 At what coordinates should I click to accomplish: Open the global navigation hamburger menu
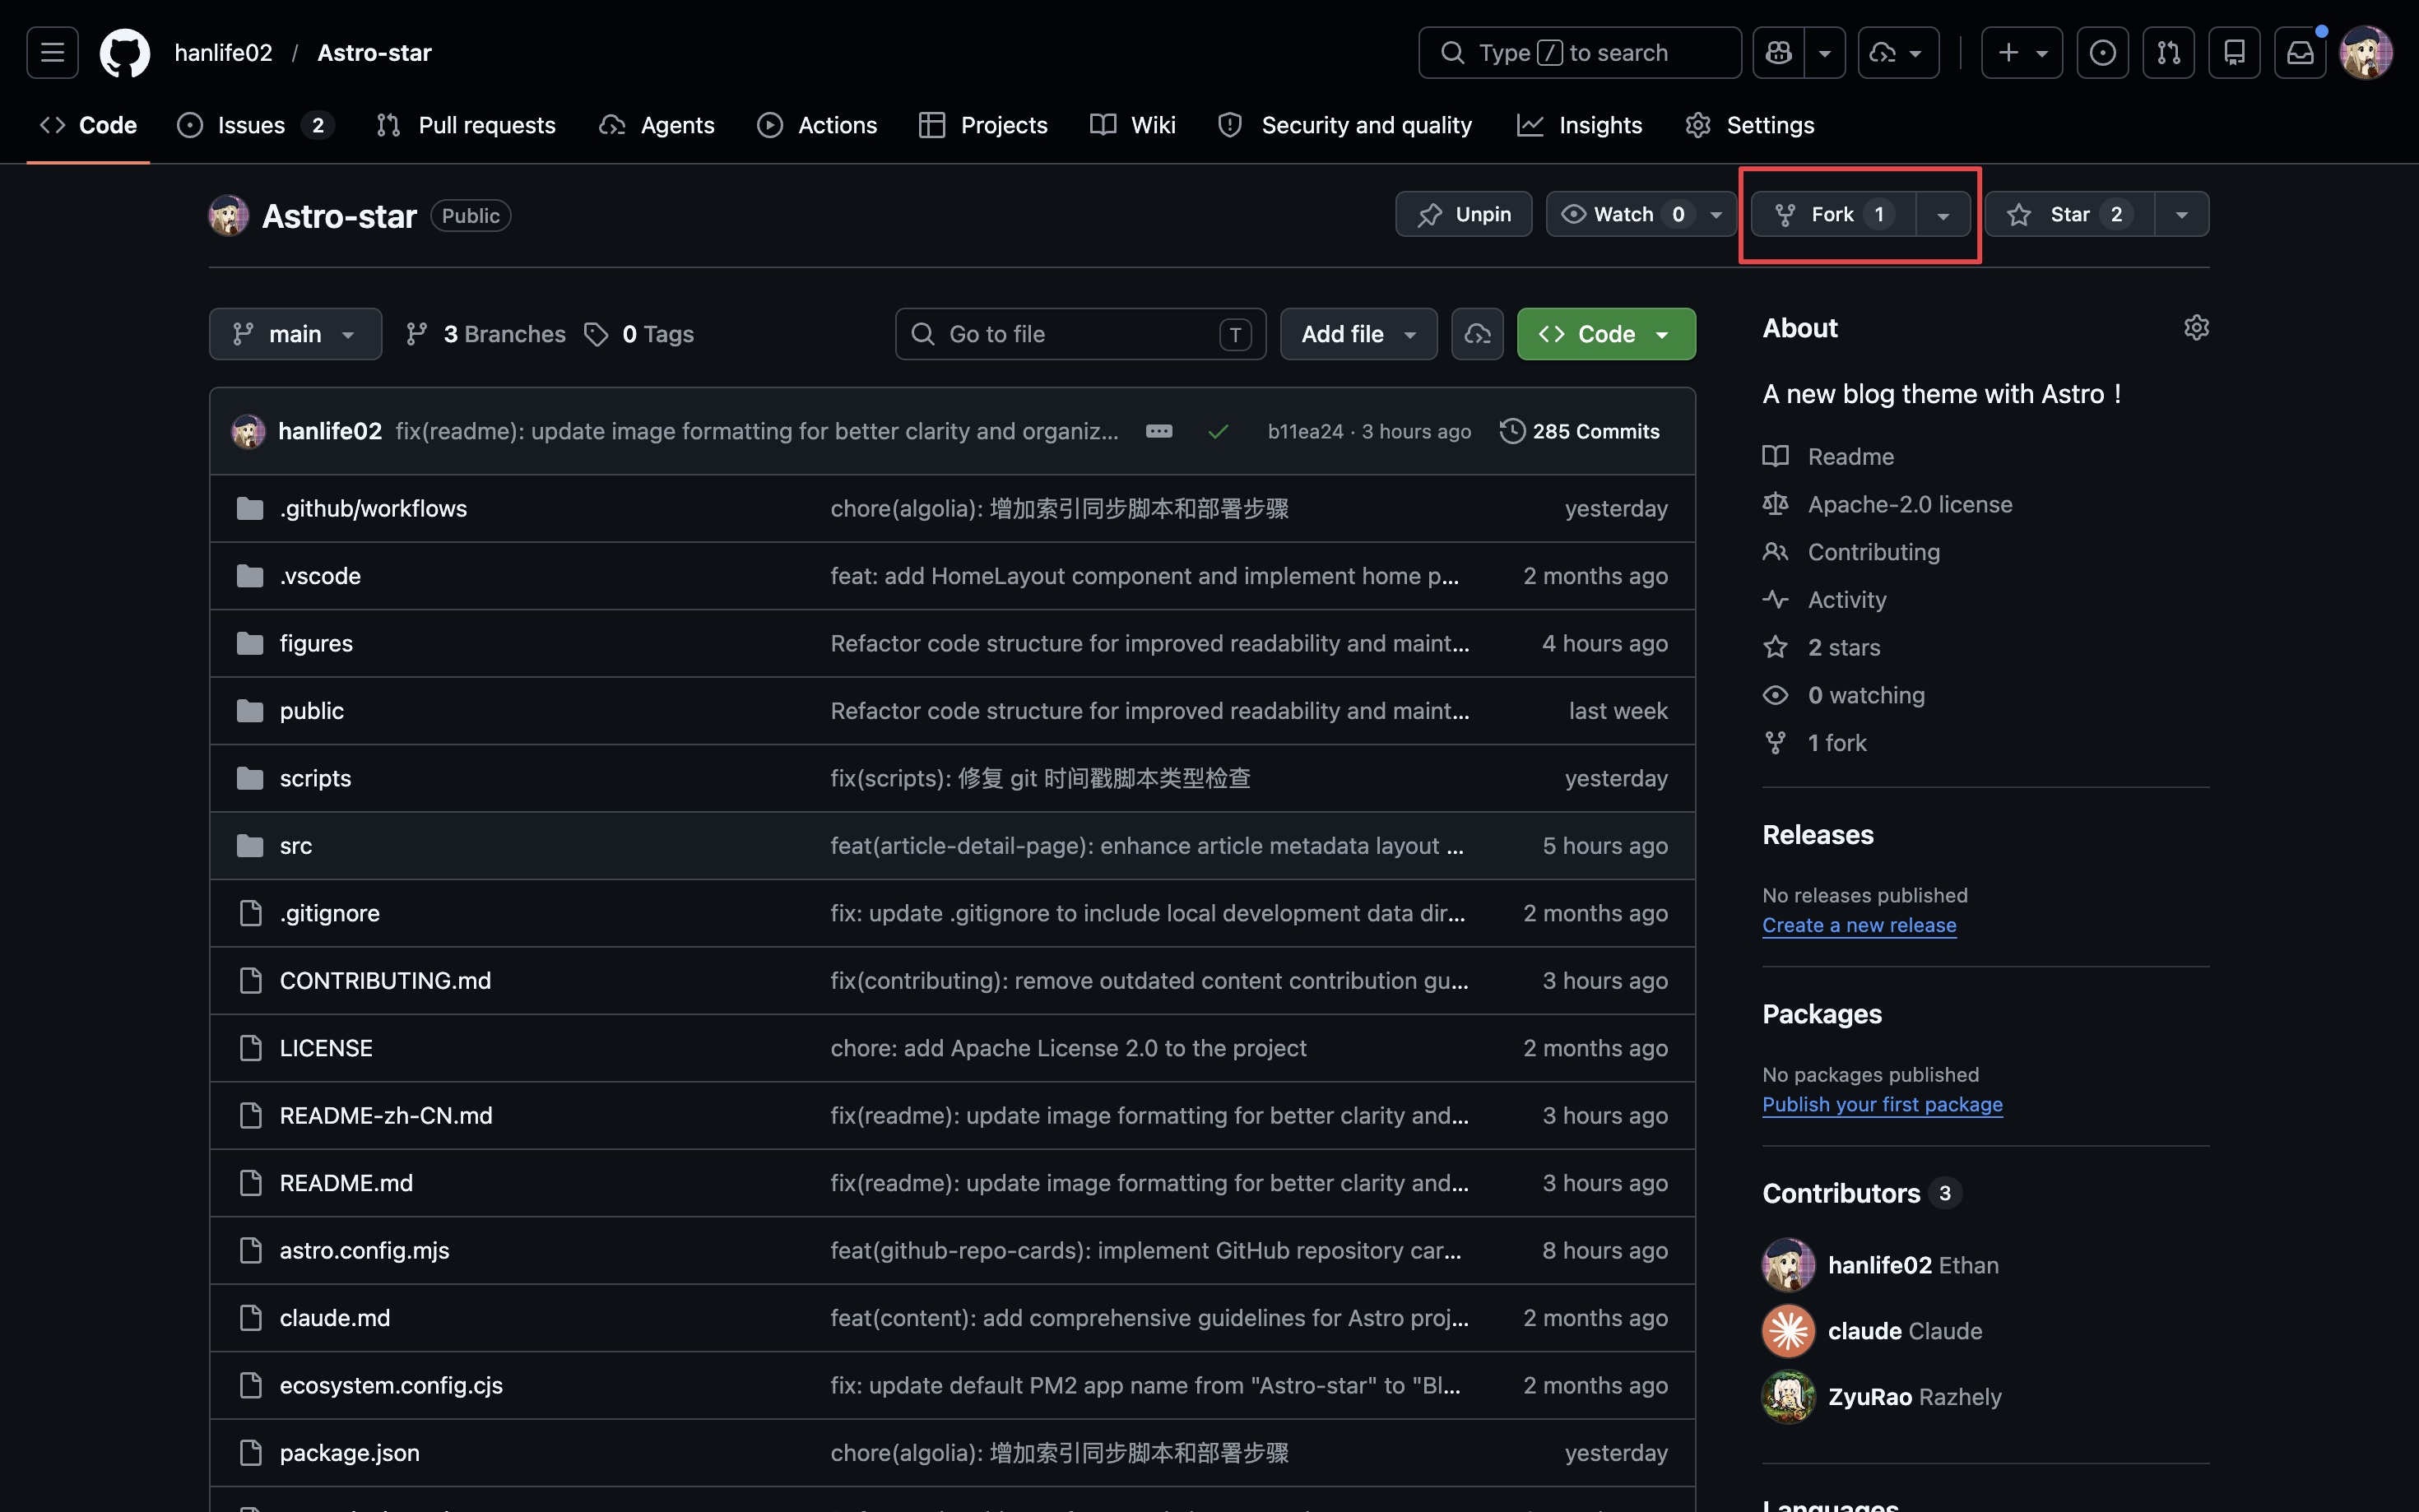point(52,53)
